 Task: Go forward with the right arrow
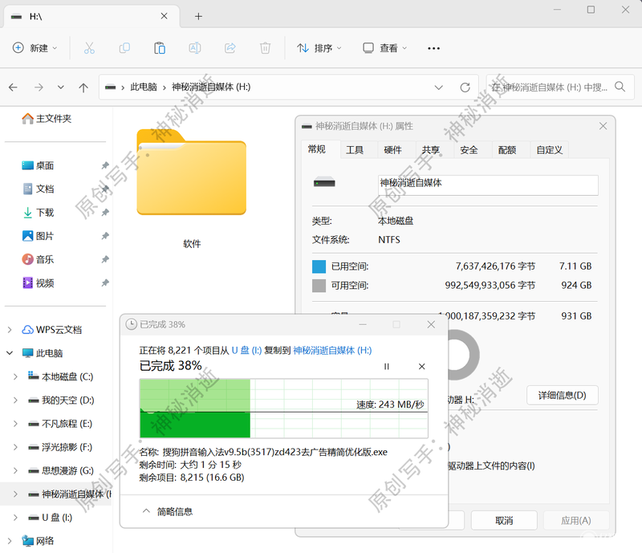39,87
